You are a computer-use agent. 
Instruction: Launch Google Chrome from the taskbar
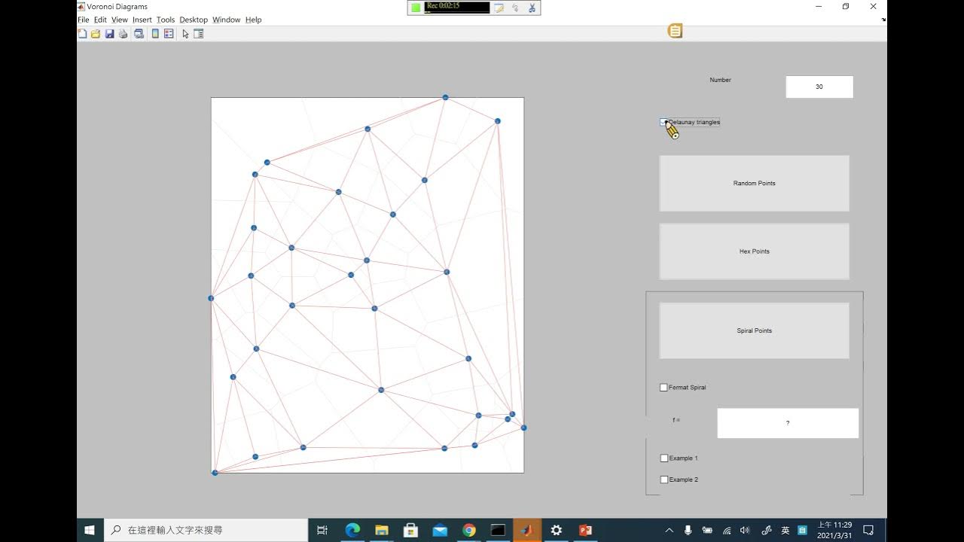468,530
